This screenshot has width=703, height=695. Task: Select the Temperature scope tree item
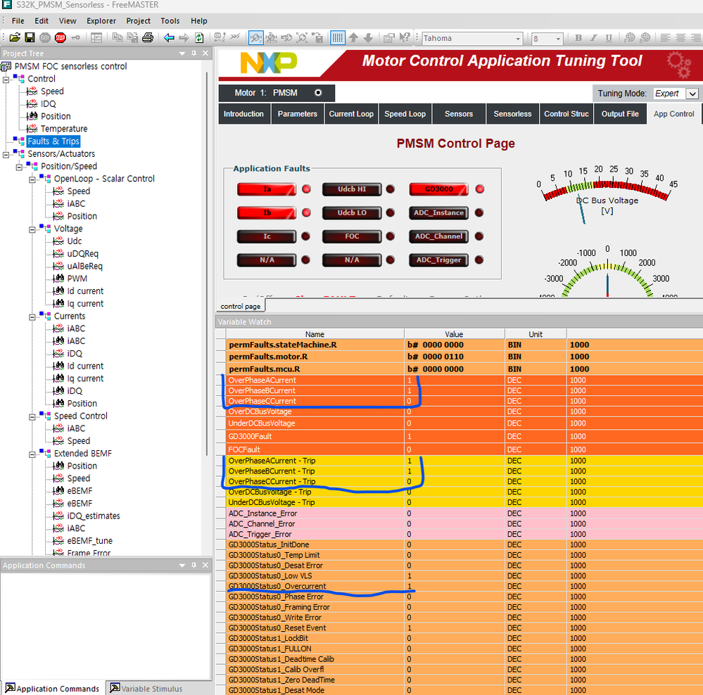pos(63,129)
